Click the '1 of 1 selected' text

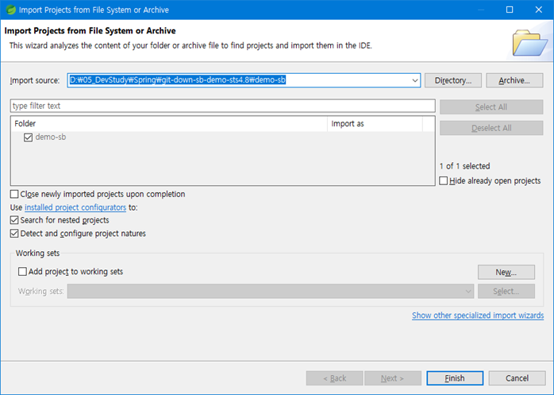click(x=464, y=166)
